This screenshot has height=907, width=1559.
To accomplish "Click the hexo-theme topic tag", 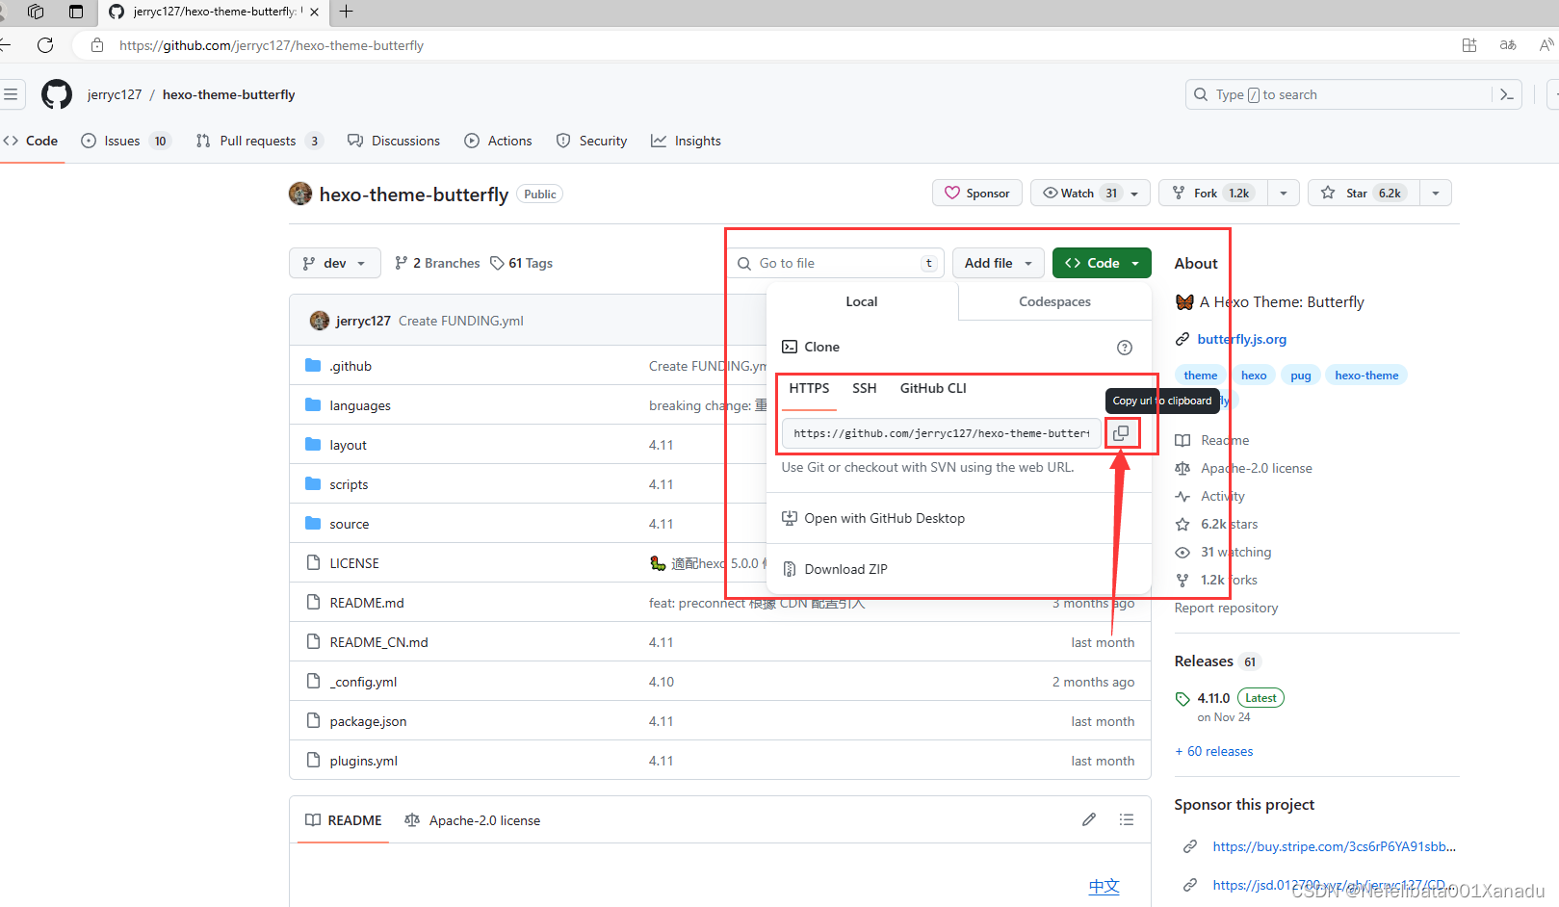I will click(x=1366, y=376).
